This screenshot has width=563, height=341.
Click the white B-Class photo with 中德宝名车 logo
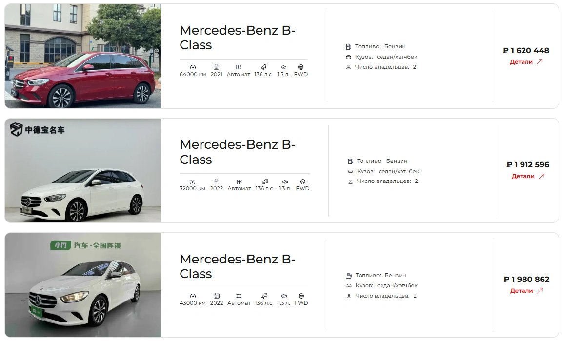83,171
